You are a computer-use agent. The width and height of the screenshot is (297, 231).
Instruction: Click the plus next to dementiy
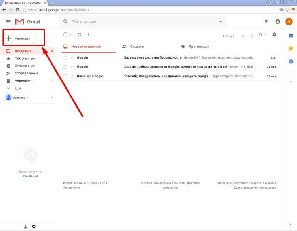52,98
